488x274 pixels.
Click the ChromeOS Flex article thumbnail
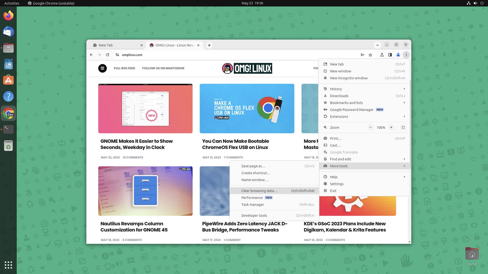coord(247,108)
